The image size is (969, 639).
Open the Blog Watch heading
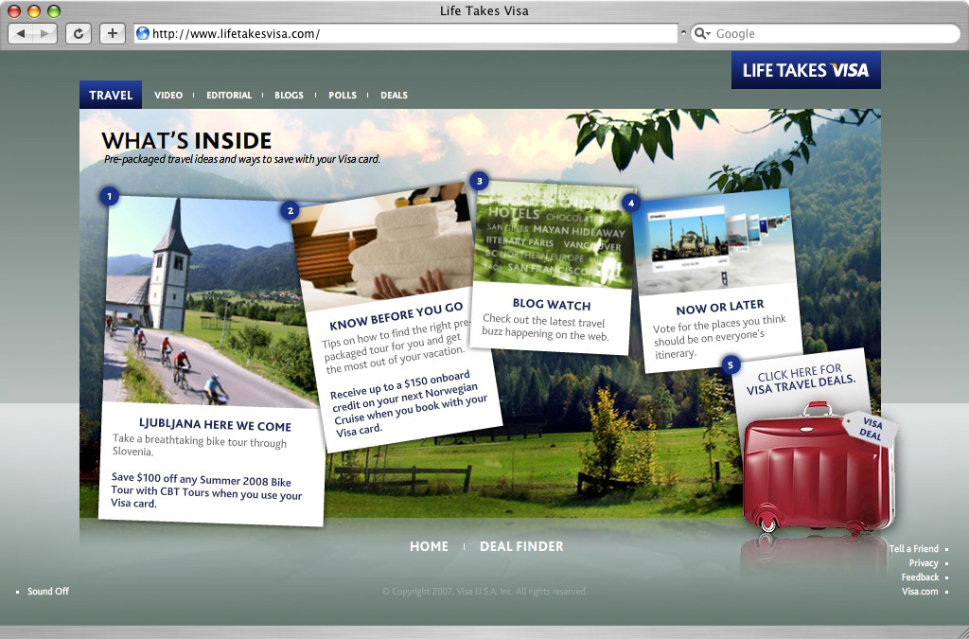[552, 304]
